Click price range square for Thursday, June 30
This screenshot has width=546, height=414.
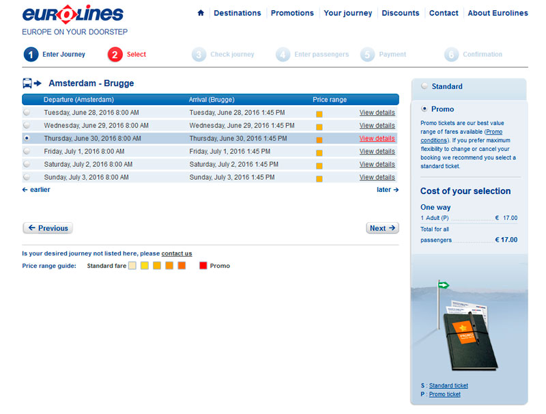click(x=319, y=140)
